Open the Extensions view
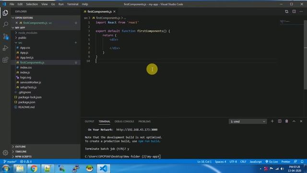The width and height of the screenshot is (307, 173). [x=5, y=60]
